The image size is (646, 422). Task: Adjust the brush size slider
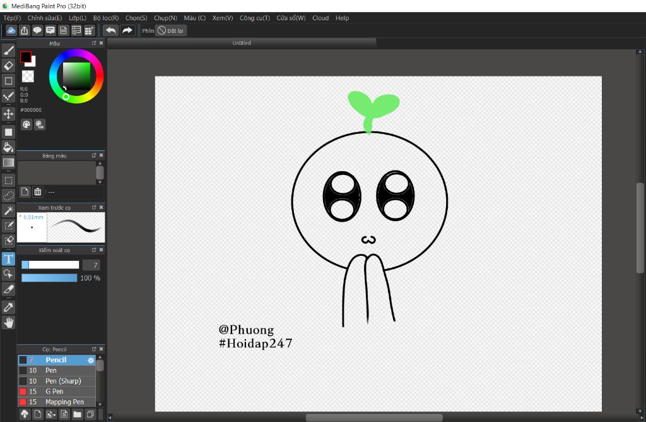tap(50, 265)
